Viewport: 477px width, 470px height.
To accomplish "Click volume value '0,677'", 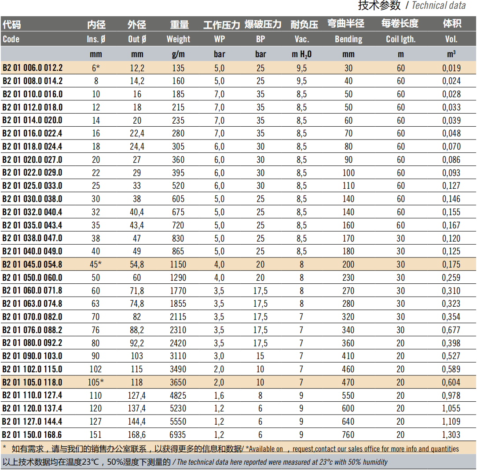I will [451, 330].
